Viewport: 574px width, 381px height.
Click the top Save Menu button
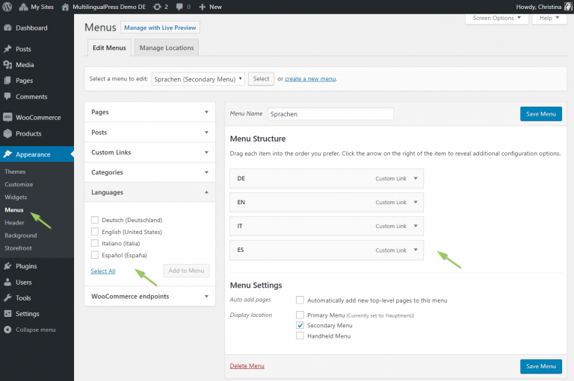540,114
